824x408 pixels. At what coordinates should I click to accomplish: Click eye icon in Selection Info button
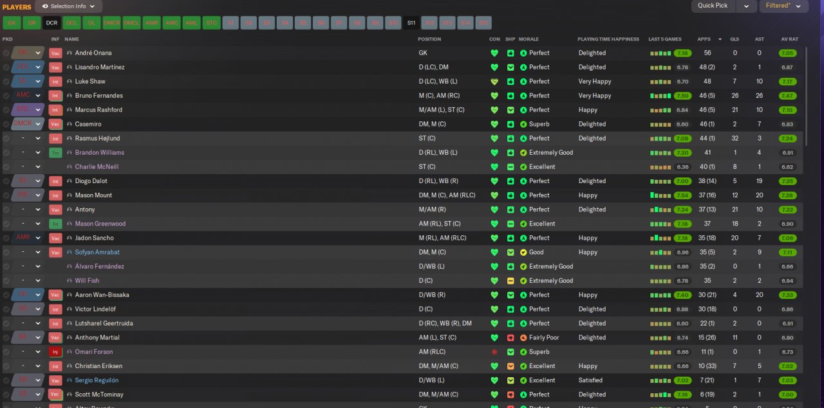(45, 6)
